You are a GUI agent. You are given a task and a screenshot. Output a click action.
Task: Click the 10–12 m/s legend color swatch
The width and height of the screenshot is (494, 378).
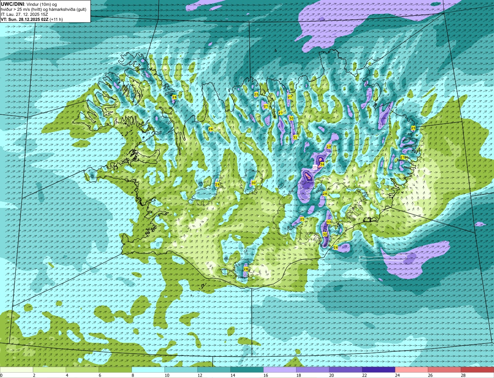[181, 369]
